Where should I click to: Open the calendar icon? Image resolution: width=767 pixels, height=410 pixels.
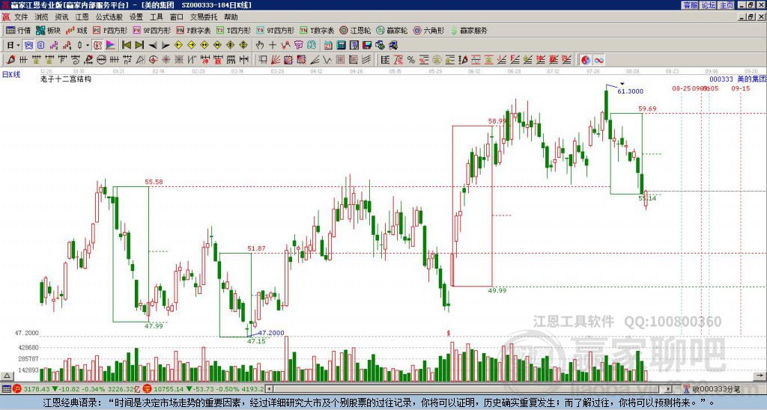[x=328, y=45]
